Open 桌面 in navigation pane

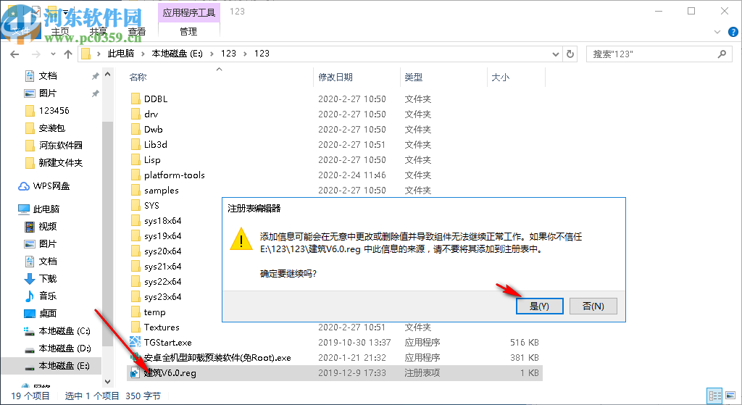(x=48, y=313)
